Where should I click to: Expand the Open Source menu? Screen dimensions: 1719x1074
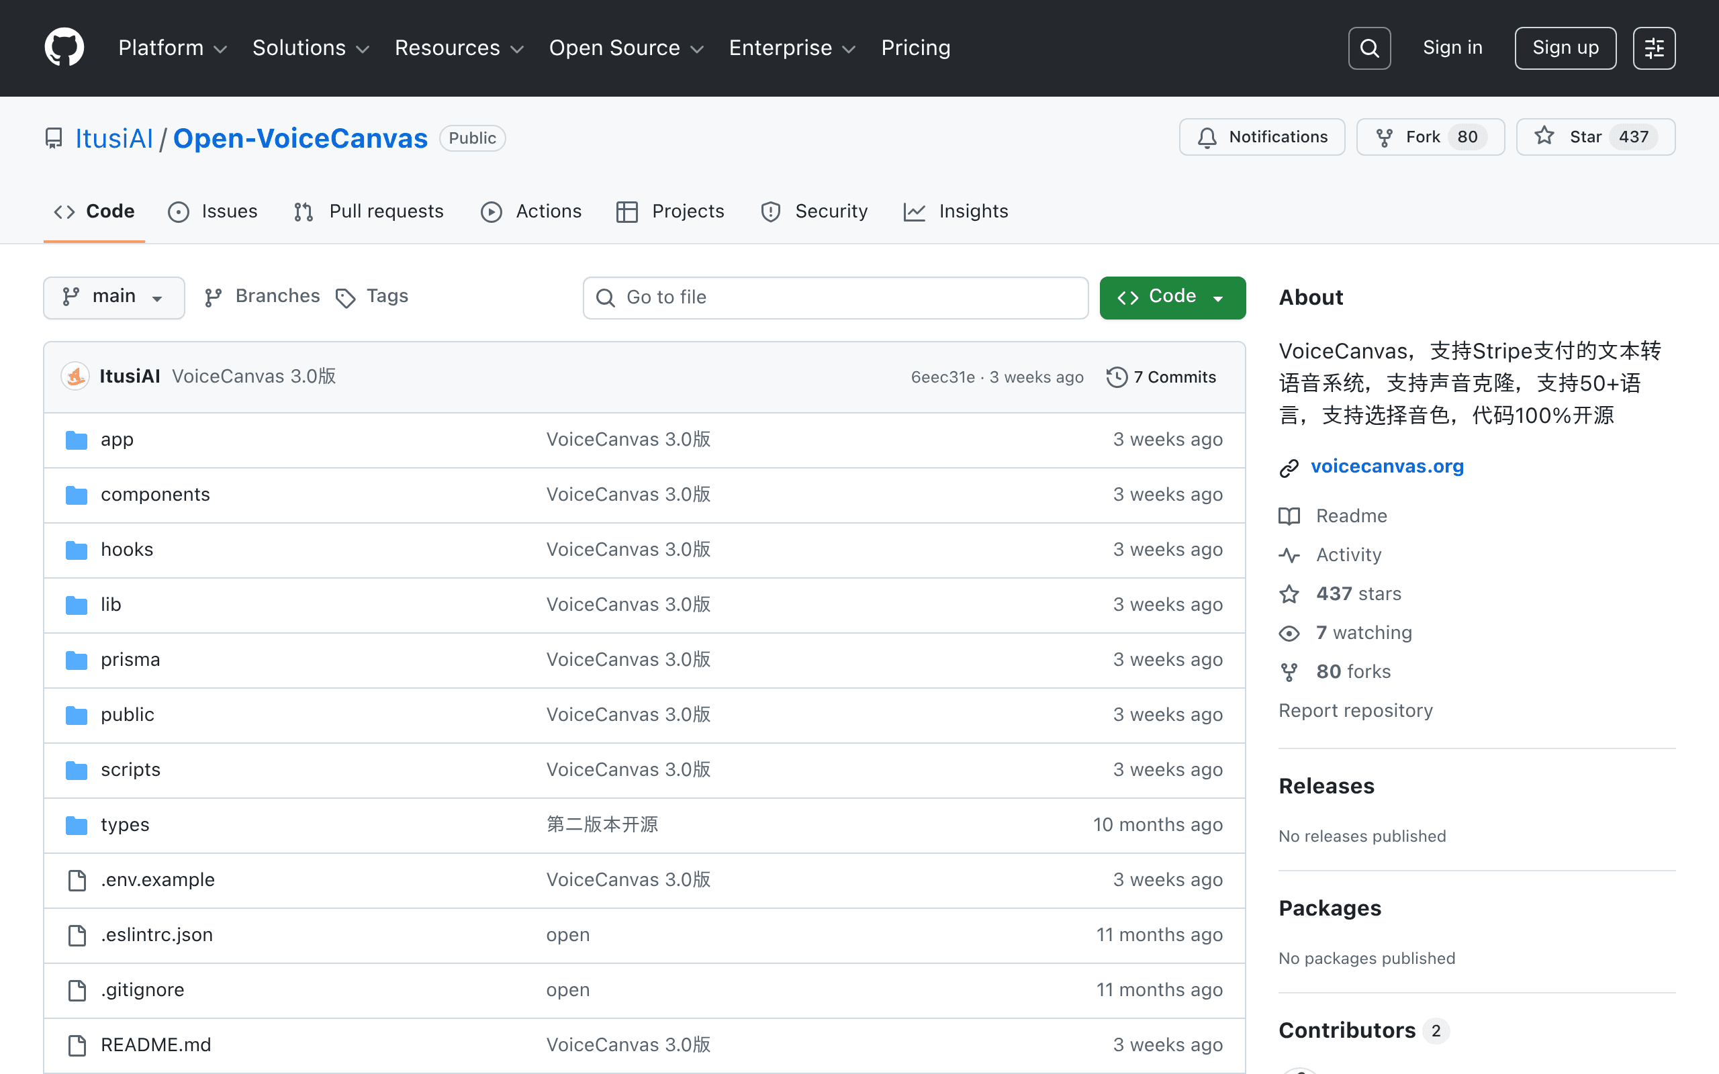(x=626, y=48)
